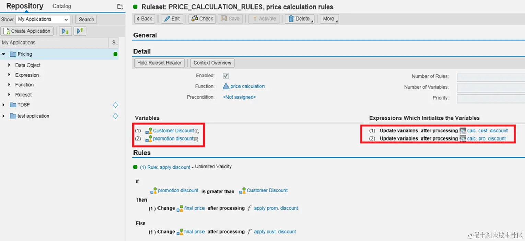Click the Edit button

pyautogui.click(x=172, y=19)
